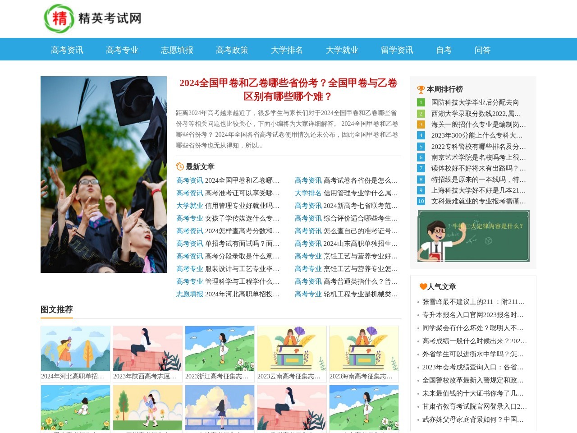Open article 2024山东高职单独招生
The image size is (577, 433).
point(361,244)
